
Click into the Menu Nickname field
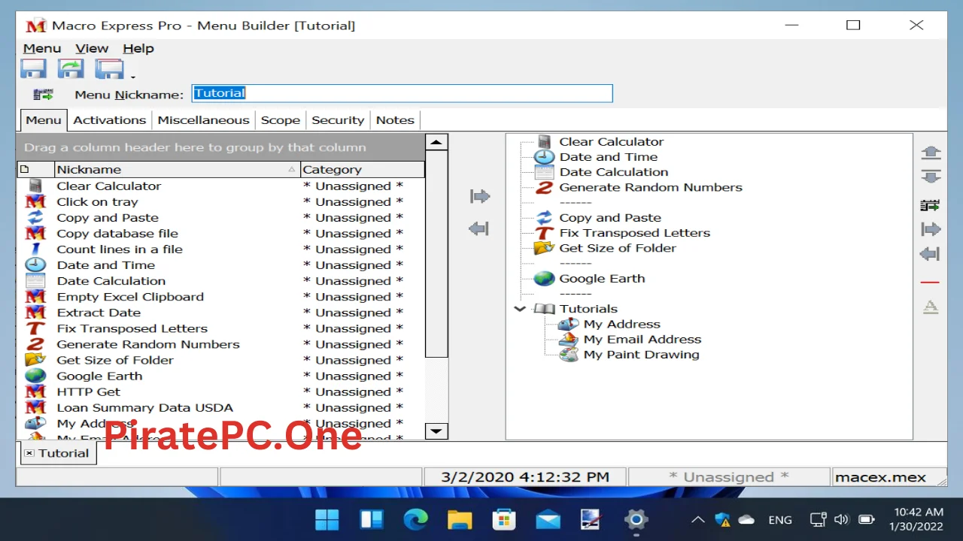402,93
